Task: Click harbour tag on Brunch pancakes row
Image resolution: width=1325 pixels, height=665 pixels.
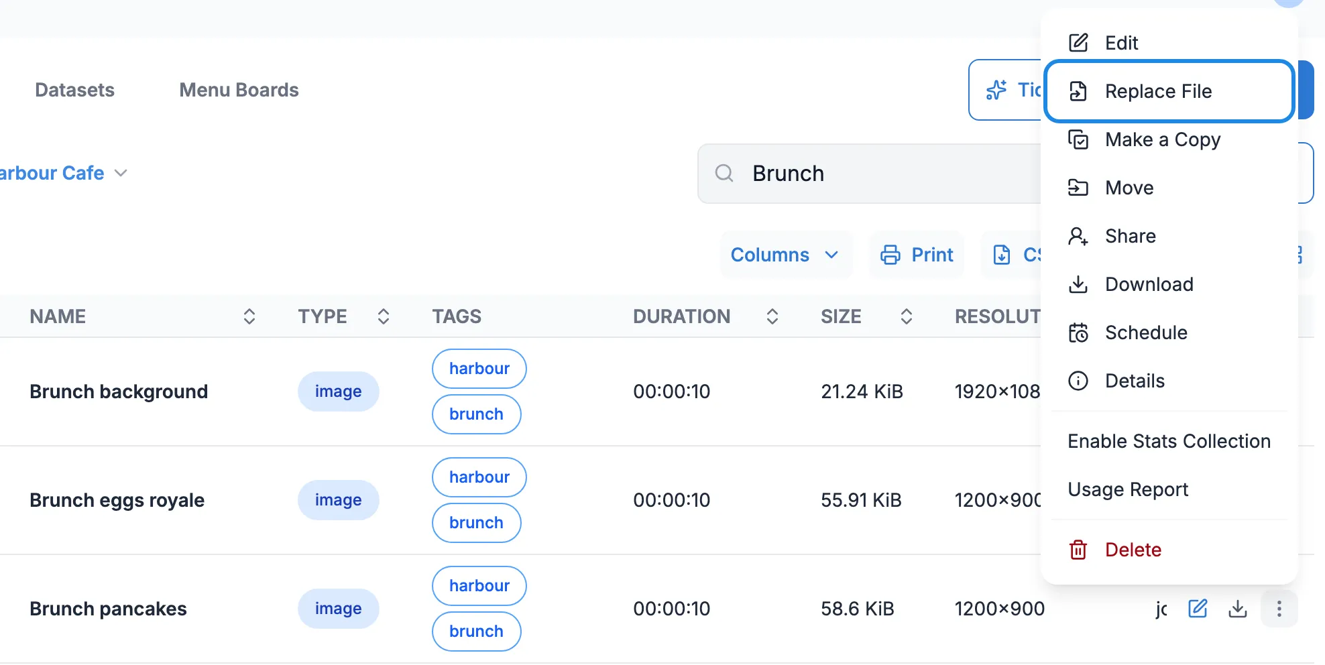Action: point(479,586)
